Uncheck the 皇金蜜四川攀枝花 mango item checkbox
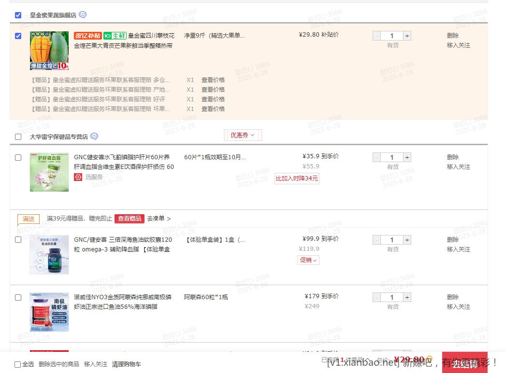505x373 pixels. (x=18, y=36)
